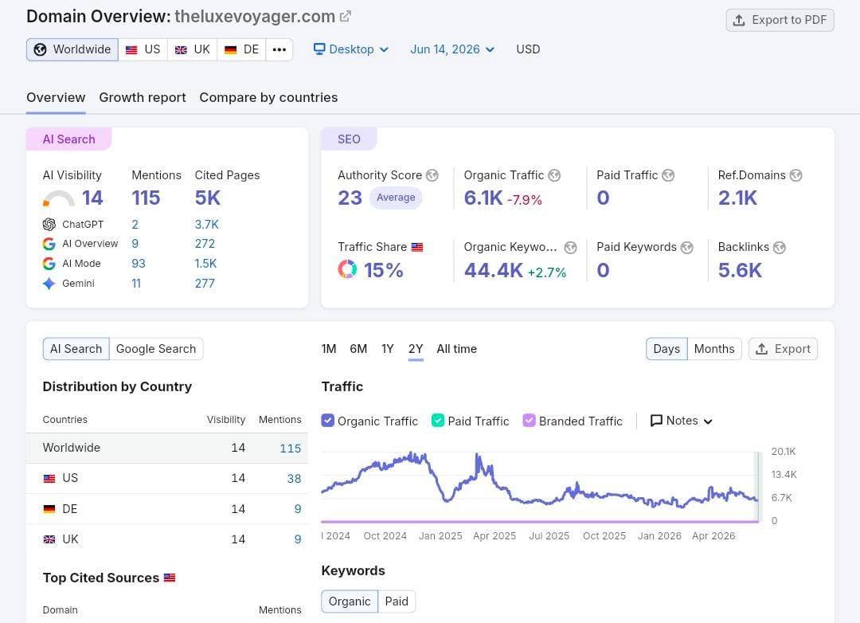Switch chart granularity to Days
Image resolution: width=860 pixels, height=623 pixels.
(x=666, y=349)
